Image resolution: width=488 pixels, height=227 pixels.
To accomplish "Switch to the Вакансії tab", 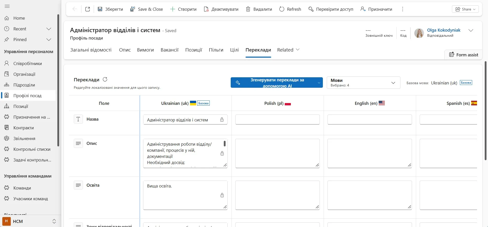I will coord(169,50).
